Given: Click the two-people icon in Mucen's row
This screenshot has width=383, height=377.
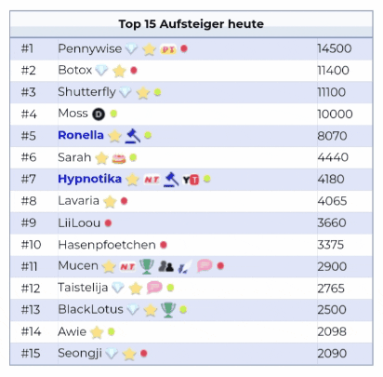Looking at the screenshot, I should tap(166, 266).
